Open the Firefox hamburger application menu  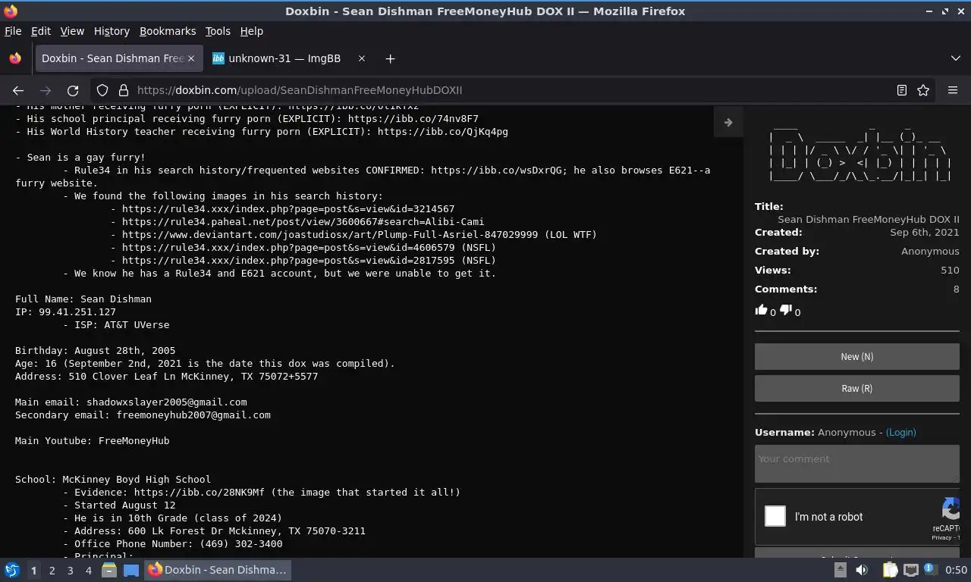coord(953,90)
